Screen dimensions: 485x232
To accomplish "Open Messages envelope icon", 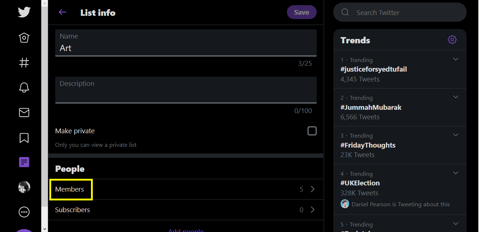I will click(x=24, y=112).
